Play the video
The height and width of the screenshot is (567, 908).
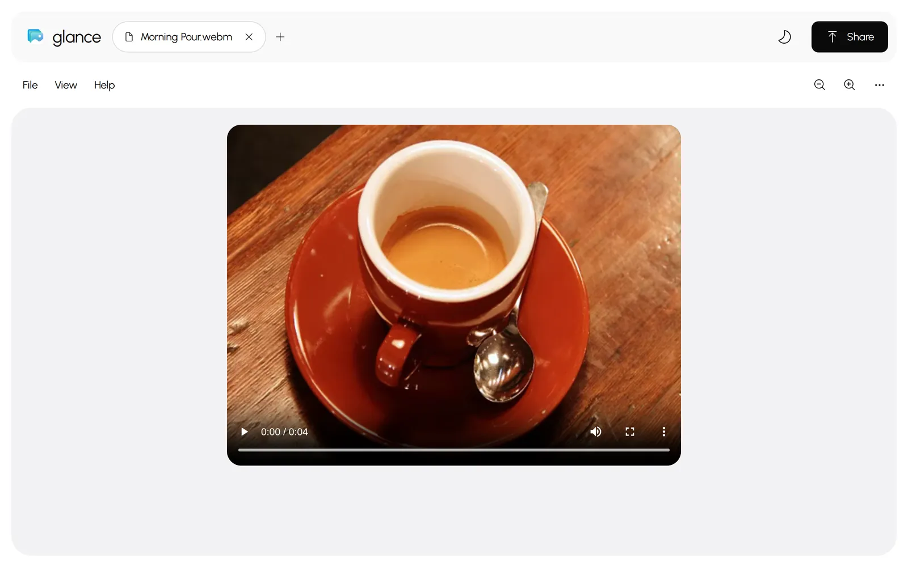click(245, 431)
